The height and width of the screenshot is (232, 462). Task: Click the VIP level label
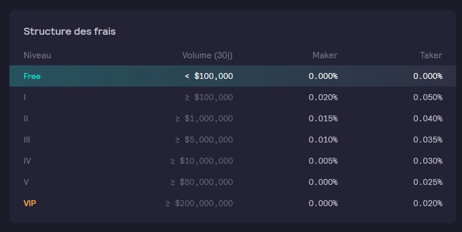(29, 203)
